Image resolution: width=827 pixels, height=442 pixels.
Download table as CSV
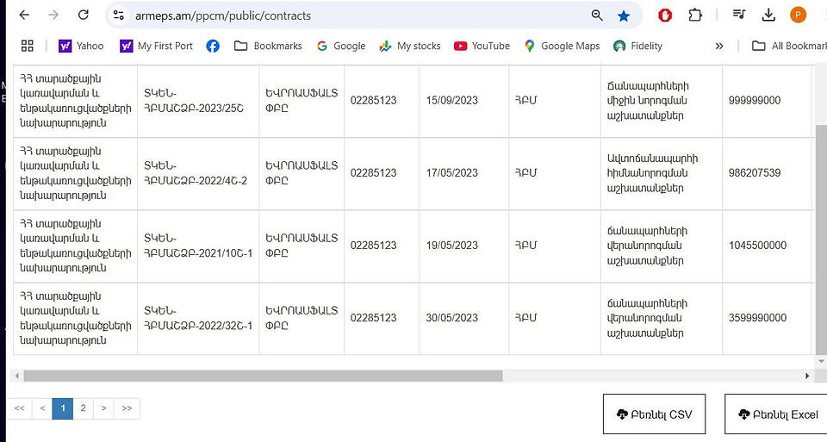pyautogui.click(x=654, y=414)
